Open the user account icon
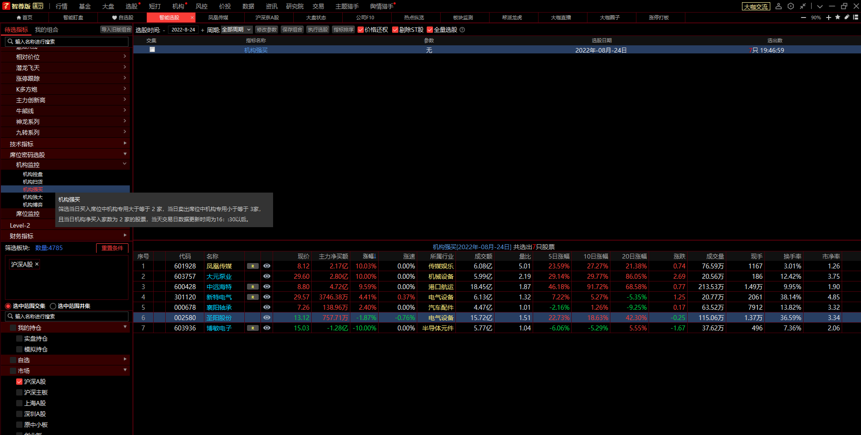The image size is (861, 435). (x=779, y=6)
